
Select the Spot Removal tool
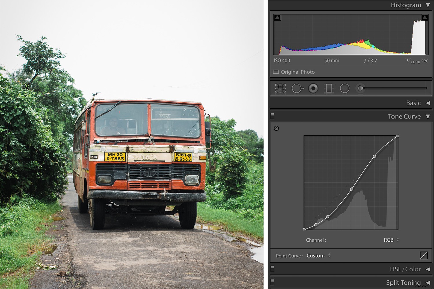click(297, 88)
